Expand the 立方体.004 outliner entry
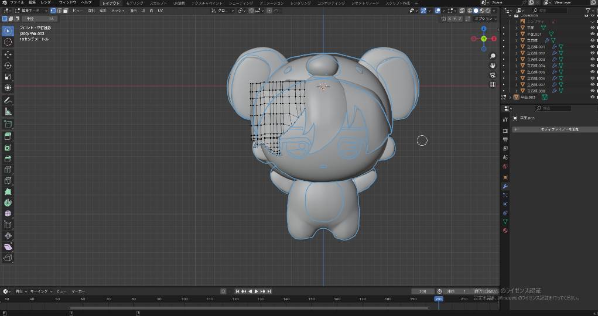The image size is (598, 316). pyautogui.click(x=516, y=66)
